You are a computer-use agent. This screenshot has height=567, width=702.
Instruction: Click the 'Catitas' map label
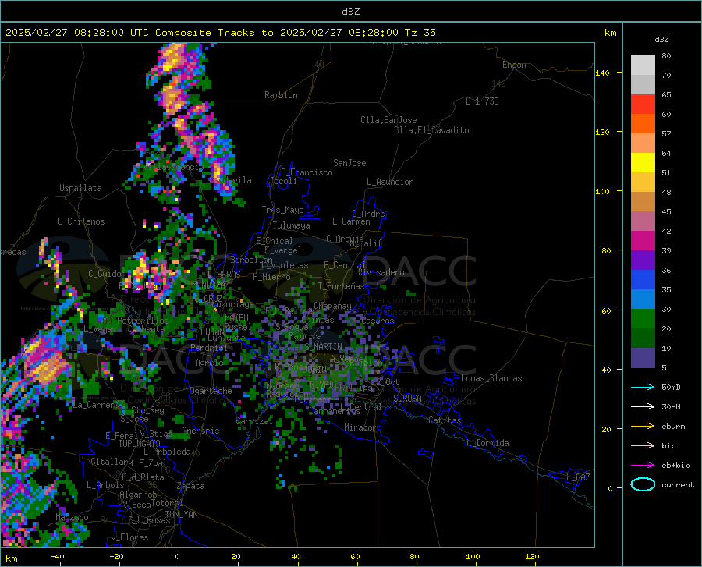click(445, 420)
